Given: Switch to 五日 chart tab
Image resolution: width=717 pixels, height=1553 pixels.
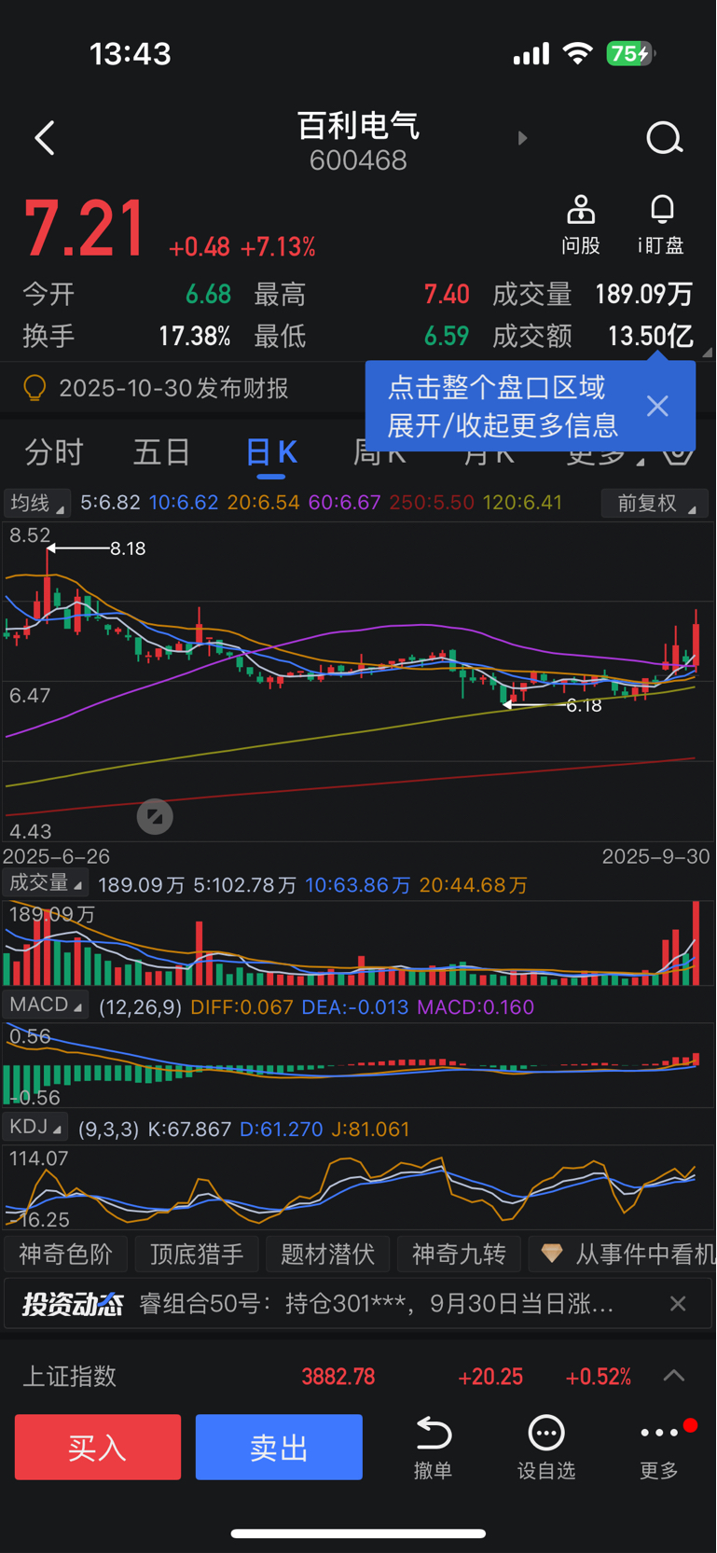Looking at the screenshot, I should pyautogui.click(x=162, y=452).
